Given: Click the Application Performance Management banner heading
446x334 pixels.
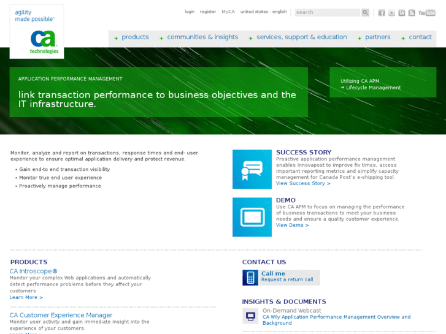Looking at the screenshot, I should click(71, 78).
